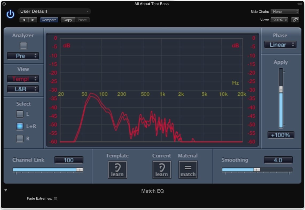Load the next preset with right arrow
The height and width of the screenshot is (210, 305).
click(x=33, y=20)
